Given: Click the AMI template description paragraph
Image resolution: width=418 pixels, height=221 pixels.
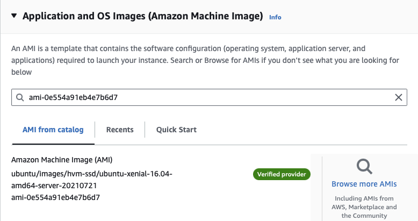Looking at the screenshot, I should 204,60.
